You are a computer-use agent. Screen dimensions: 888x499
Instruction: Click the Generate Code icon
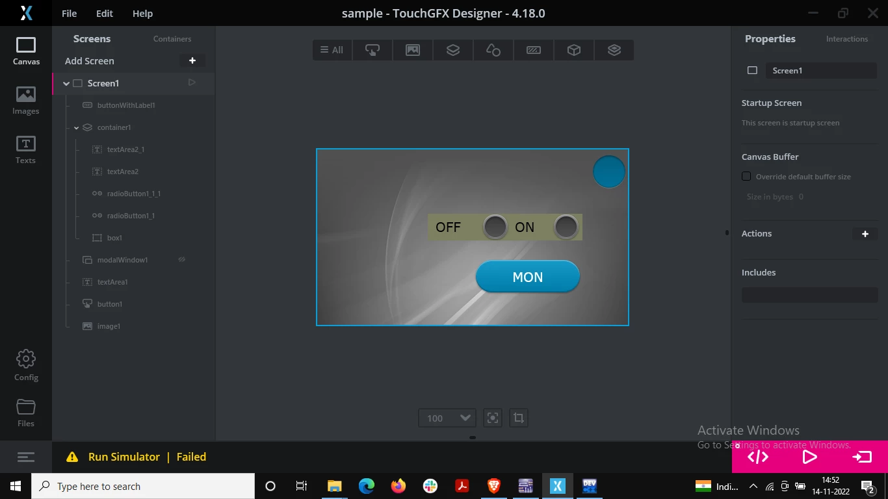click(758, 457)
